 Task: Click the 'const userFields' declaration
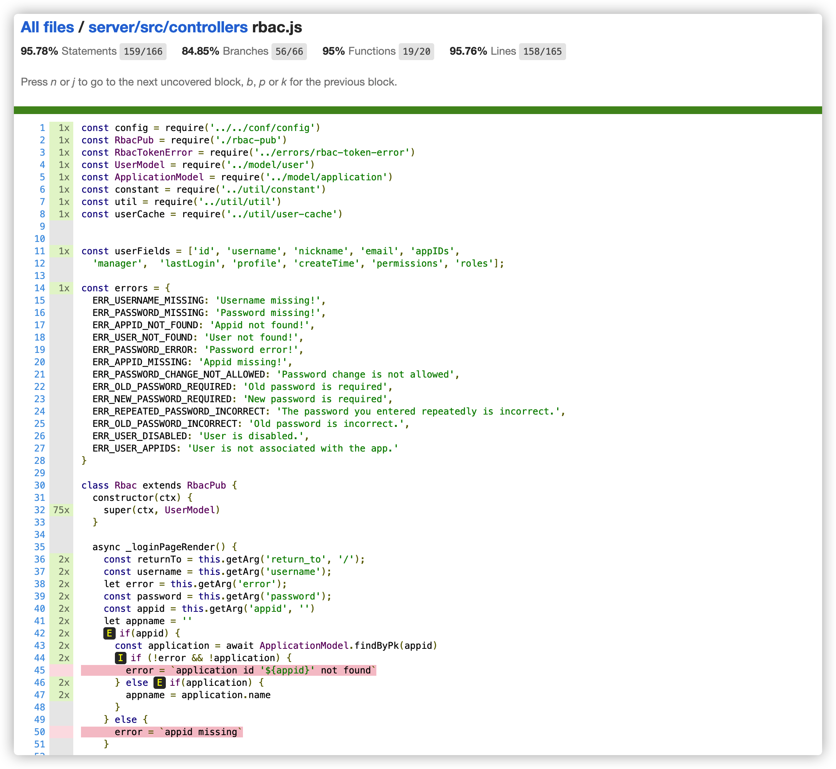click(x=270, y=251)
